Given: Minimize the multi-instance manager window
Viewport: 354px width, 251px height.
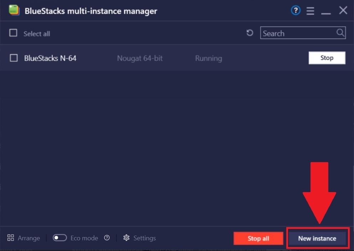Looking at the screenshot, I should click(x=326, y=13).
